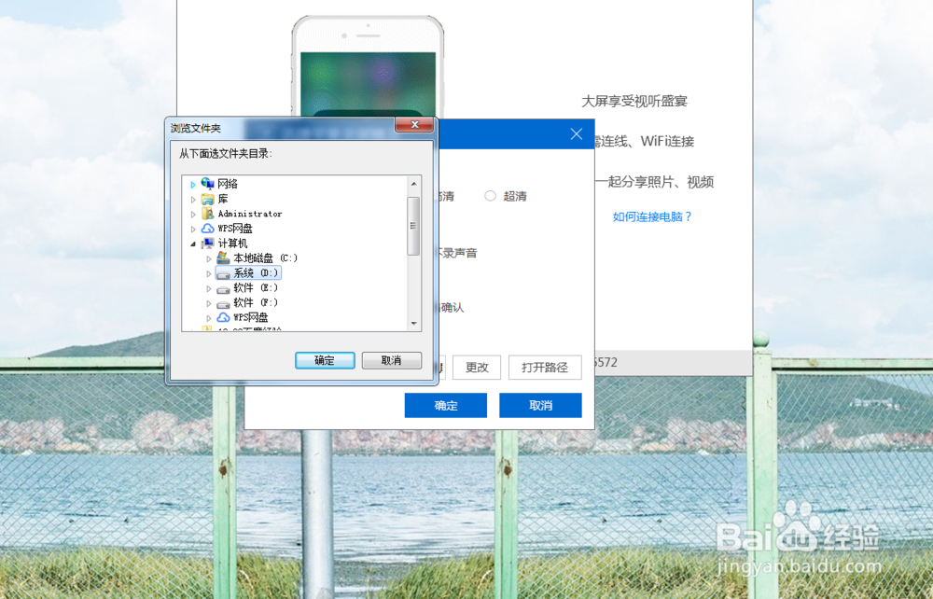This screenshot has height=599, width=933.
Task: Expand the 网络 tree node
Action: click(193, 185)
